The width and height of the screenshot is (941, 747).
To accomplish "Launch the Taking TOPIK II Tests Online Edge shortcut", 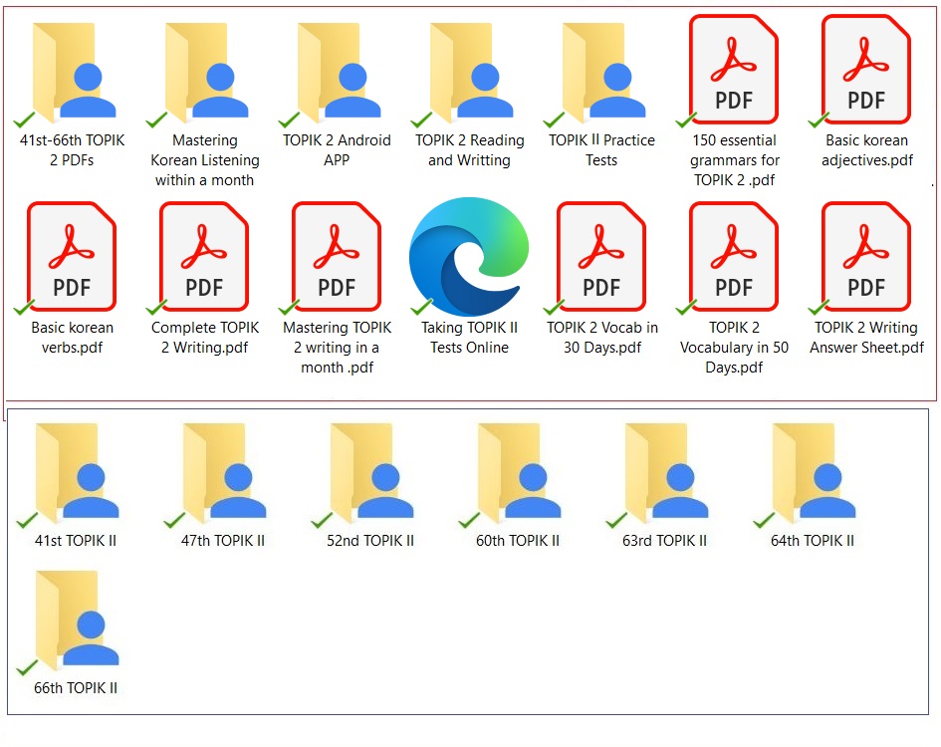I will pos(468,257).
